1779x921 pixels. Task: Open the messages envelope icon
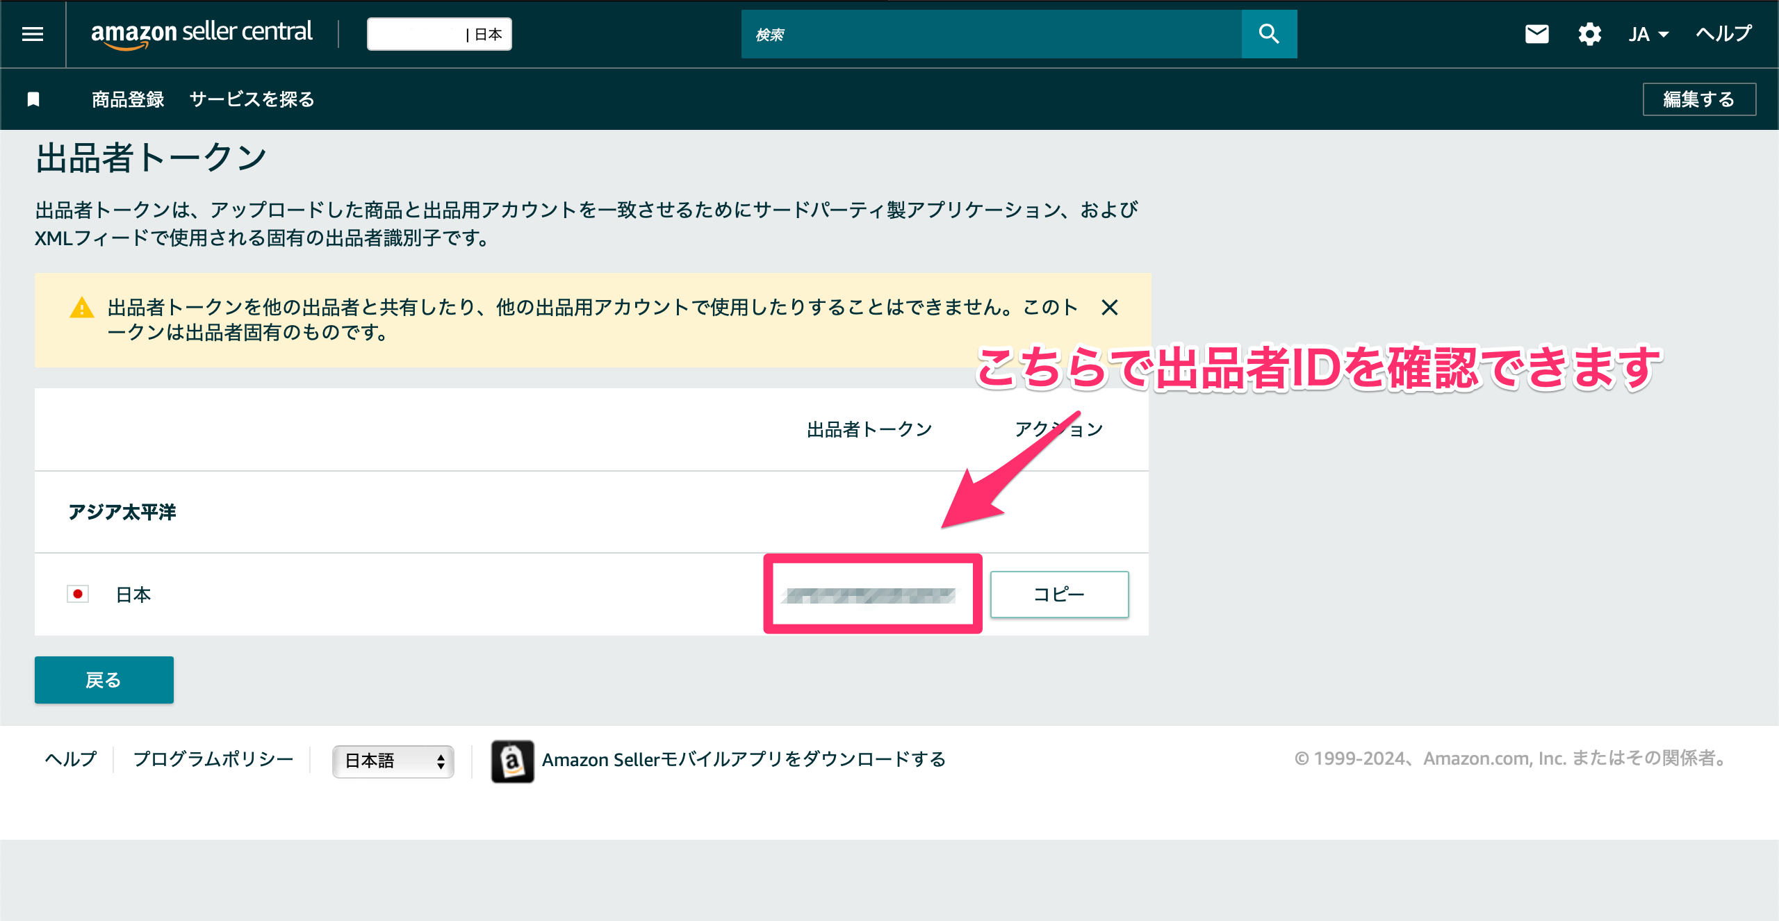click(x=1536, y=33)
